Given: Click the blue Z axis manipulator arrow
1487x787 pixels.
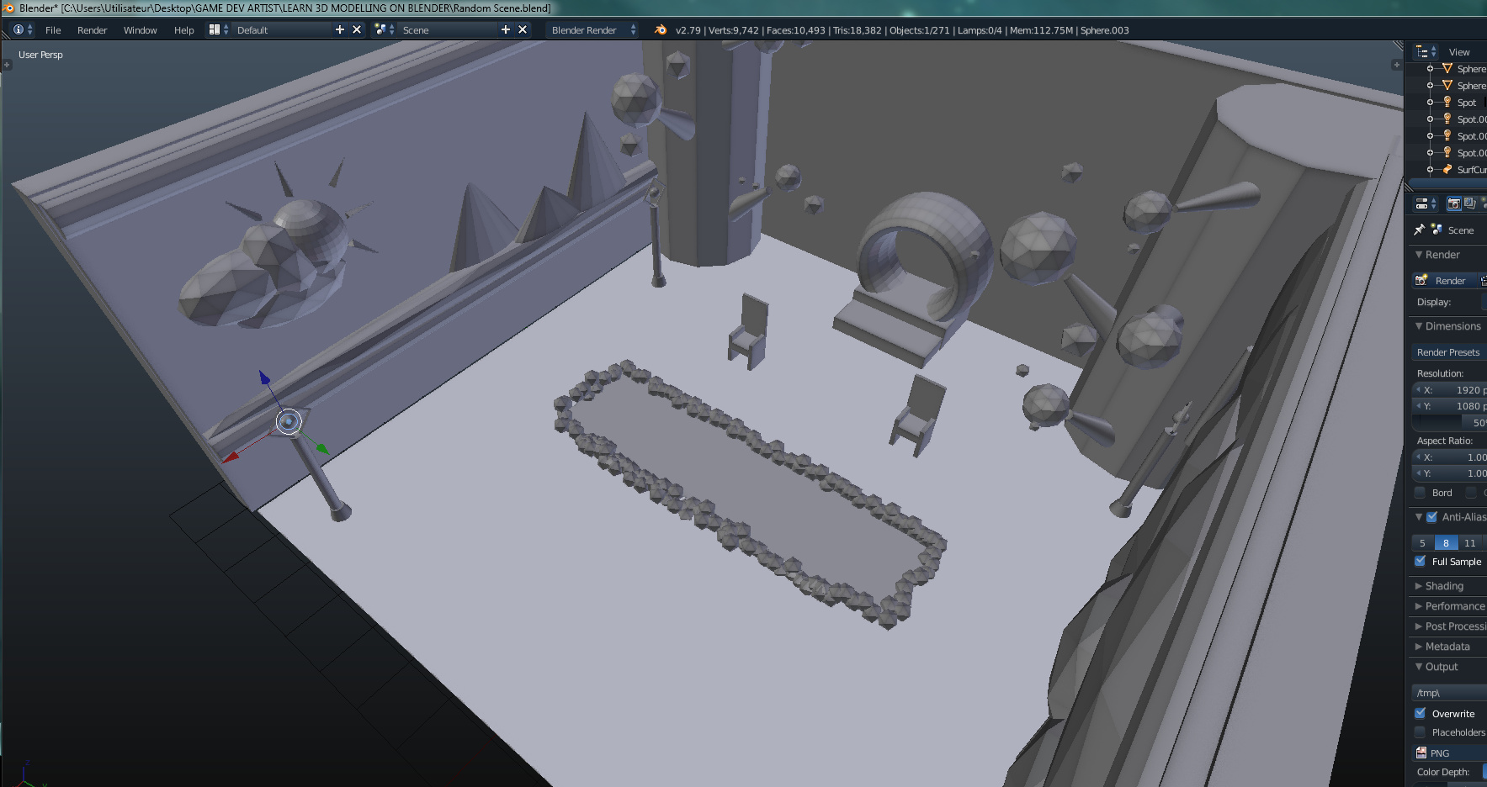Looking at the screenshot, I should (264, 378).
